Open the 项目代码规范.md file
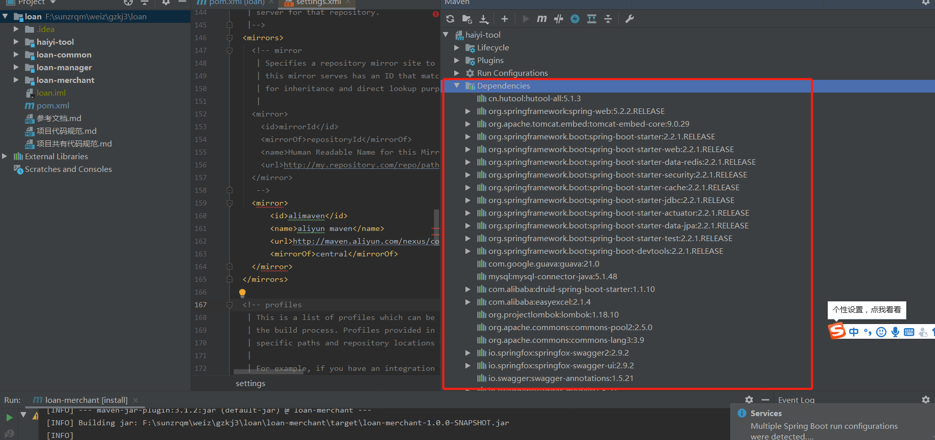The image size is (935, 440). [x=66, y=131]
